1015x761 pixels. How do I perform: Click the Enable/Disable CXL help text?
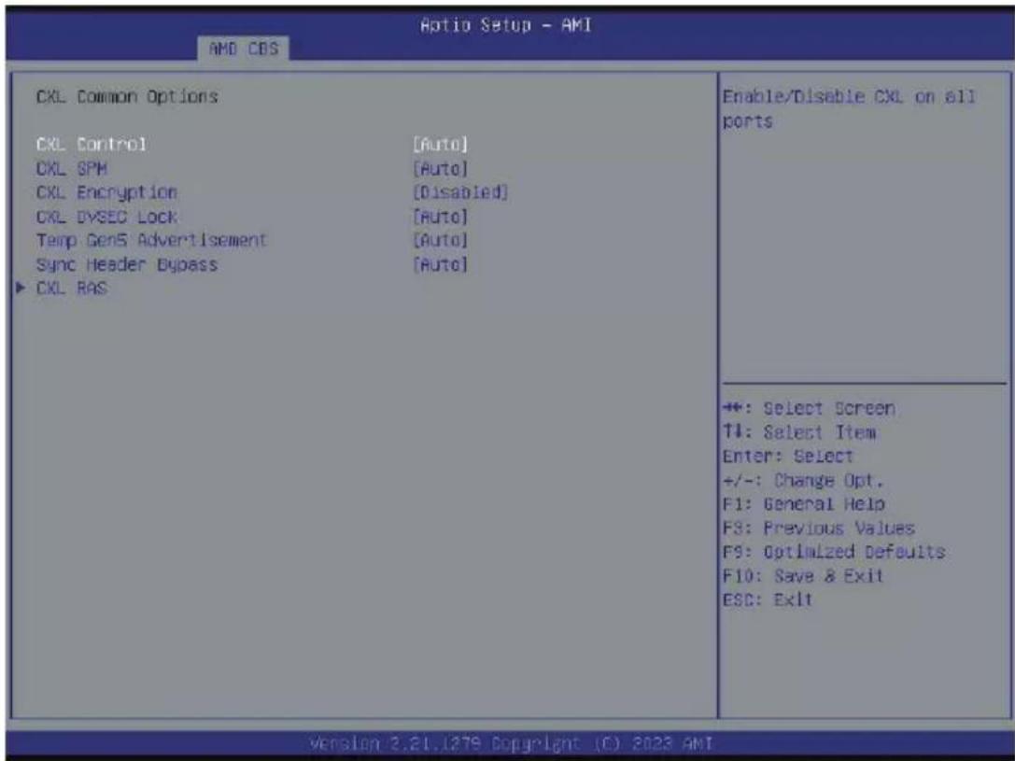[849, 108]
